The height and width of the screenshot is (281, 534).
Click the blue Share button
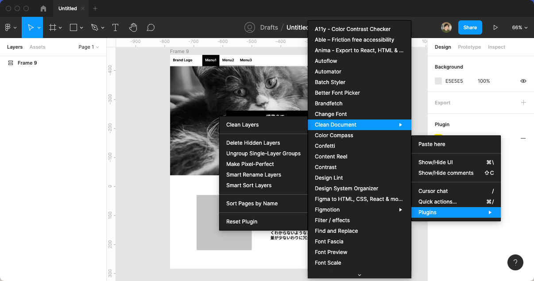pyautogui.click(x=470, y=27)
